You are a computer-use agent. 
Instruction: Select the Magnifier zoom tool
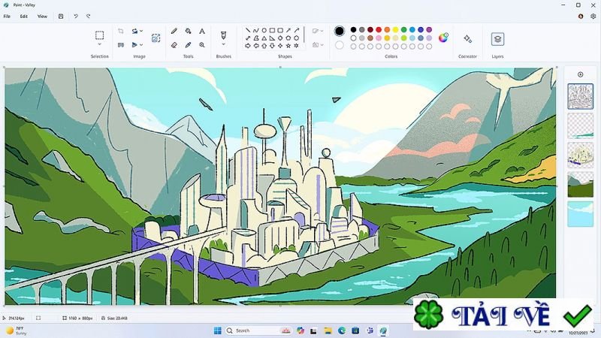pyautogui.click(x=201, y=44)
